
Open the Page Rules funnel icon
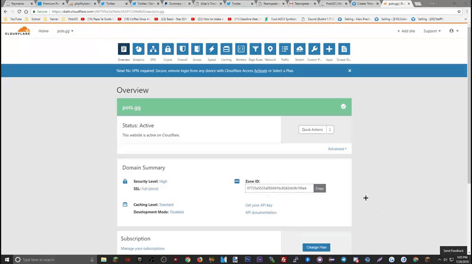pyautogui.click(x=255, y=49)
